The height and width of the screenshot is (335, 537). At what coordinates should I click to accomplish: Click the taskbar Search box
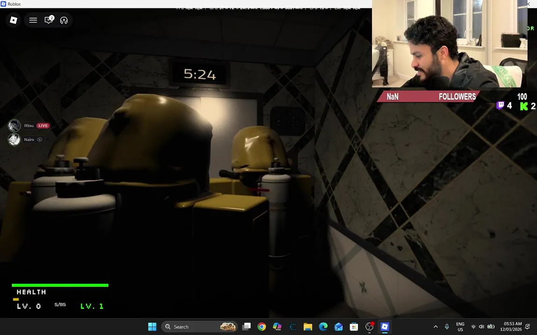(x=200, y=327)
